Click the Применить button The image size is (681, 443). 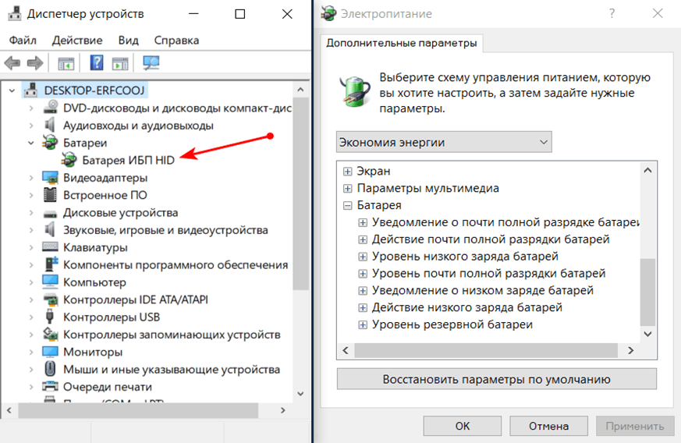635,426
